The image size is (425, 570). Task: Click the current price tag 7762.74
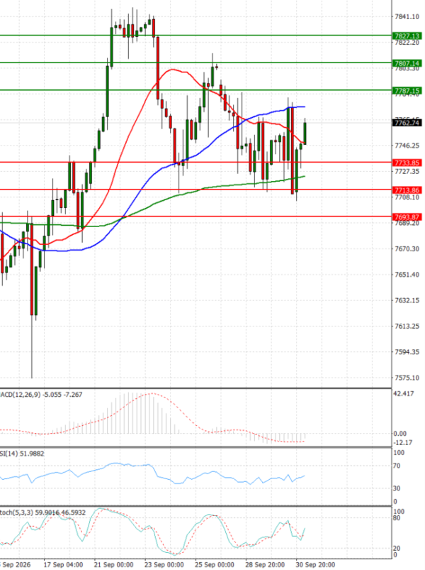[407, 123]
